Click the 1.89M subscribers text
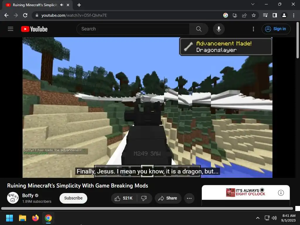Screen dimensions: 300x225 (37, 202)
